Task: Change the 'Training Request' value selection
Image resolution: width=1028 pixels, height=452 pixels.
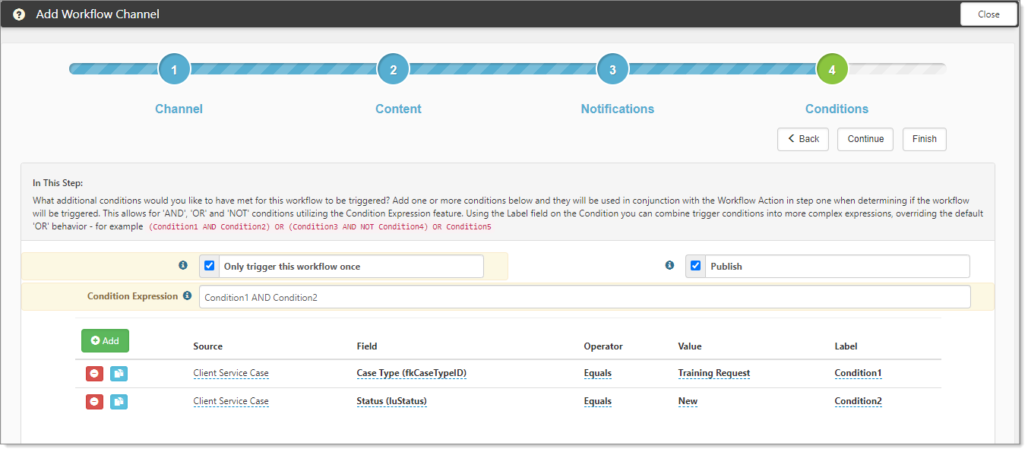Action: [713, 373]
